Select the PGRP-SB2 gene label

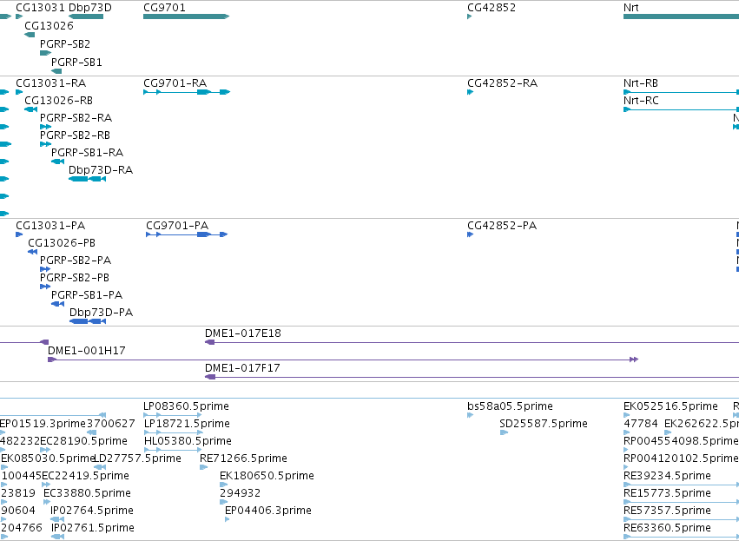65,43
